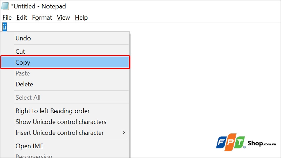This screenshot has height=158, width=281.
Task: Open the Format menu
Action: pyautogui.click(x=42, y=18)
